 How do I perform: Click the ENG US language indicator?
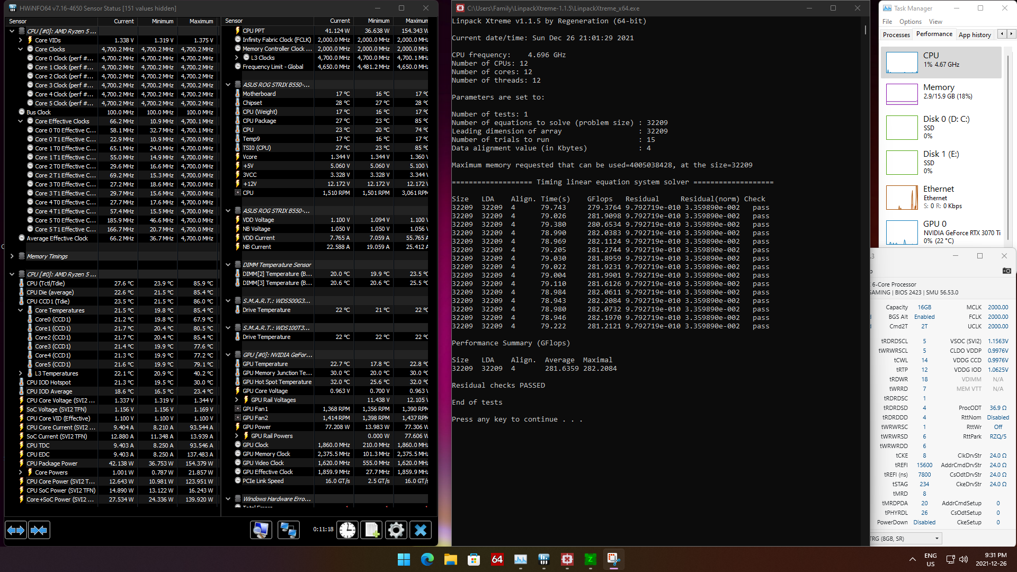click(x=931, y=559)
